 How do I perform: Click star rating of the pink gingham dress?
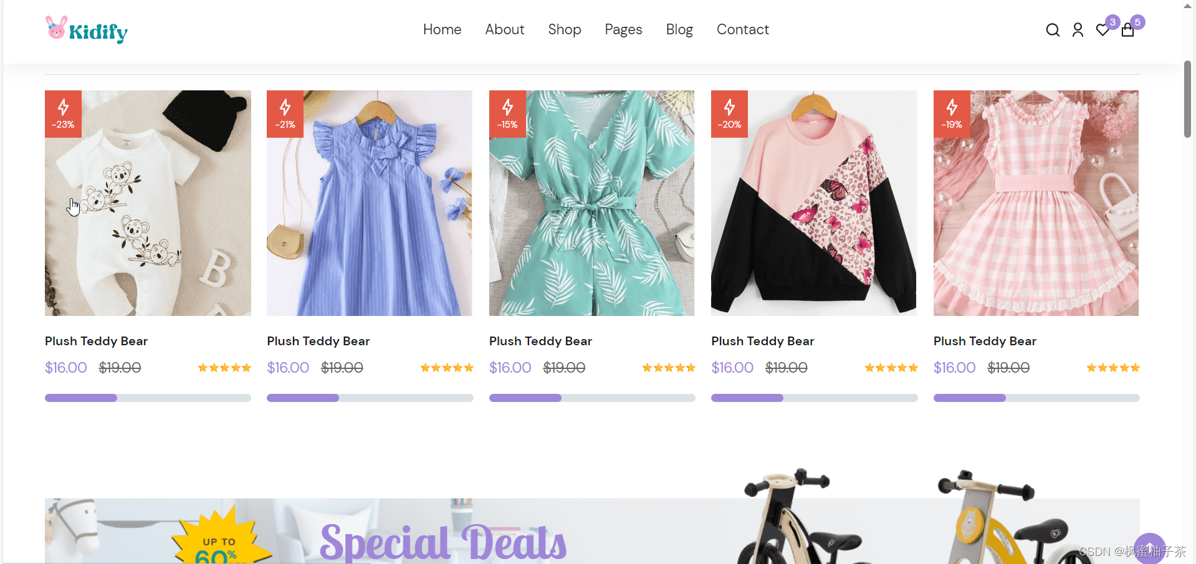point(1113,368)
